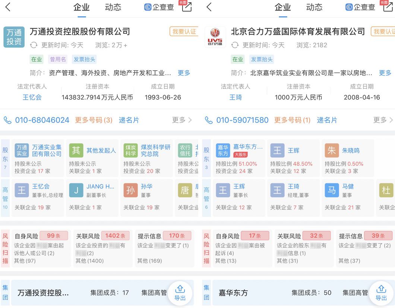Refresh update time for 万通投资控股
This screenshot has height=308, width=395.
[x=34, y=45]
